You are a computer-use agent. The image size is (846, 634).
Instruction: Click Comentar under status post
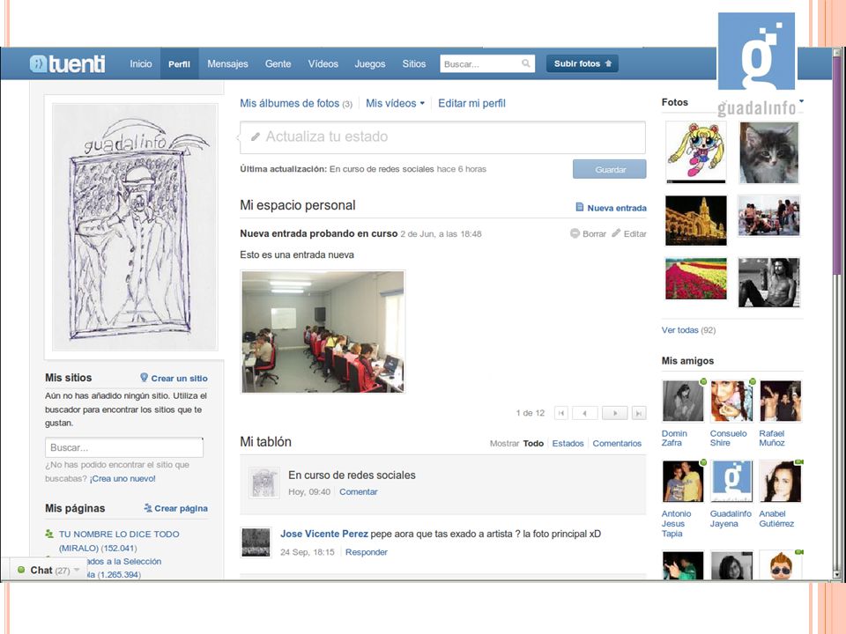coord(359,491)
